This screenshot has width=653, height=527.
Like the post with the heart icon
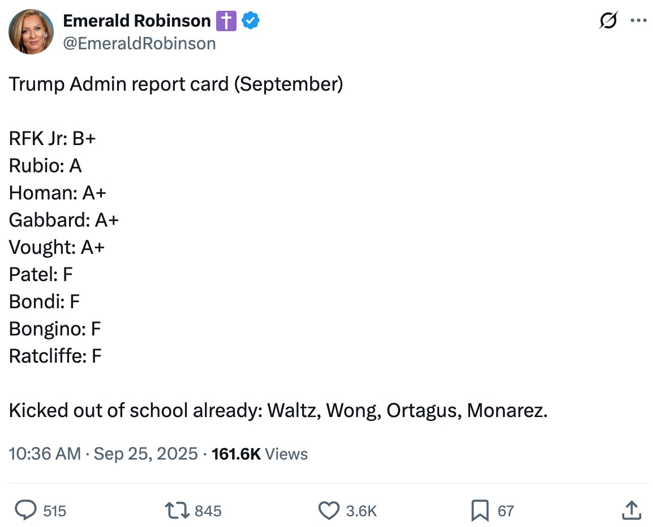329,511
